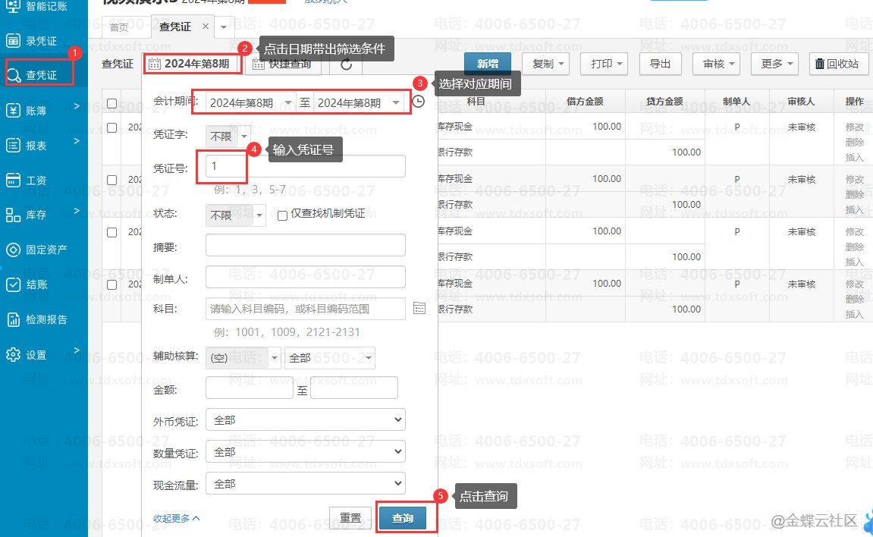Click the 凭证号 input field
873x537 pixels.
[x=306, y=166]
